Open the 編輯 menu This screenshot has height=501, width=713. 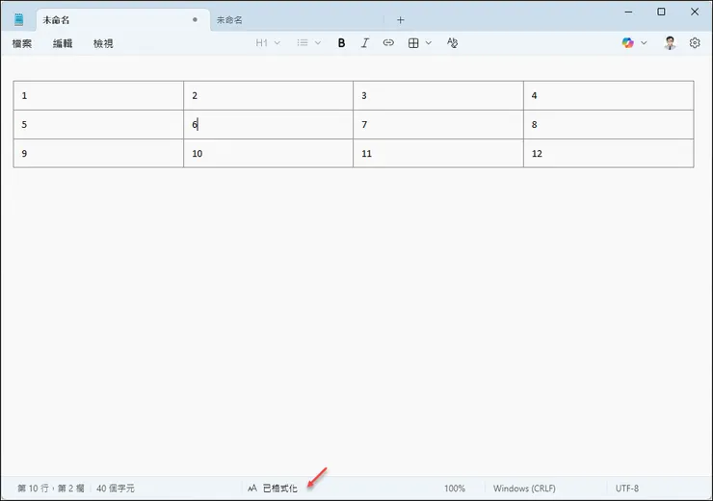point(63,43)
